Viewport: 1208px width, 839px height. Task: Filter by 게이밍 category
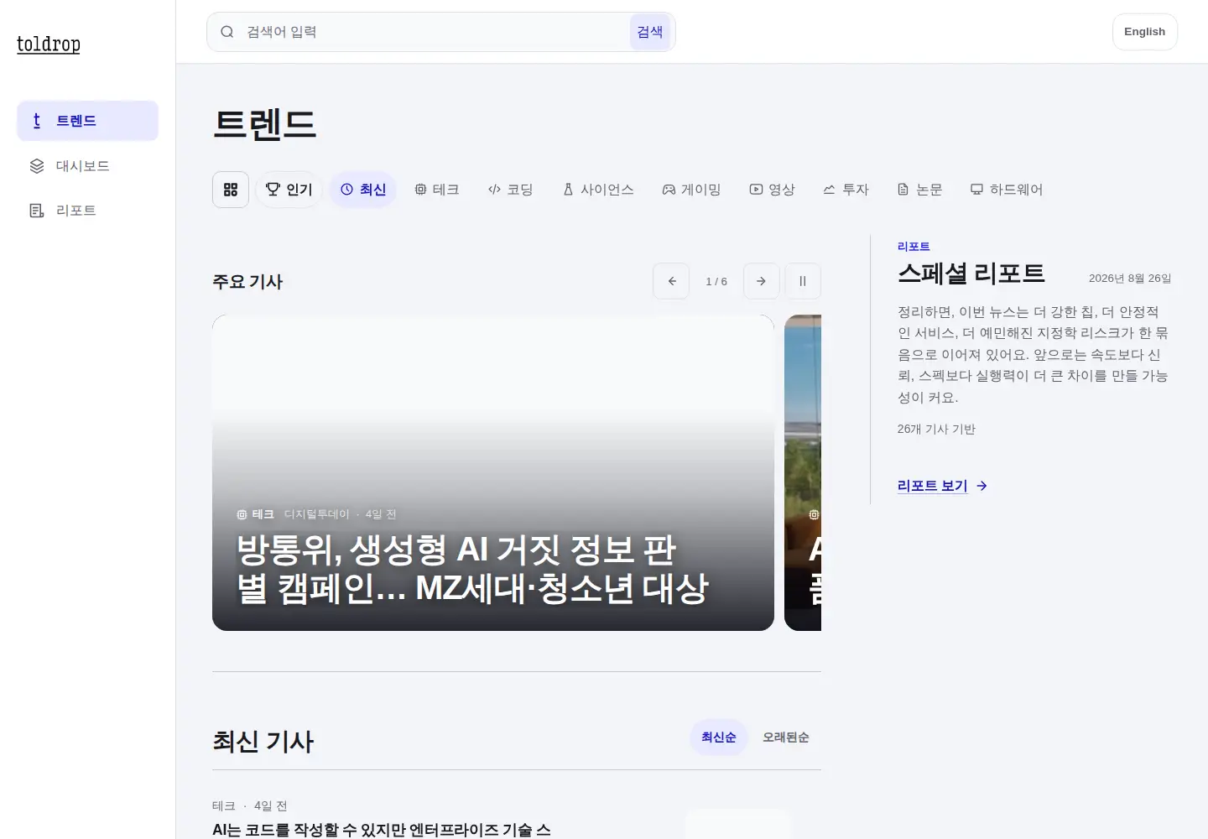click(x=691, y=190)
